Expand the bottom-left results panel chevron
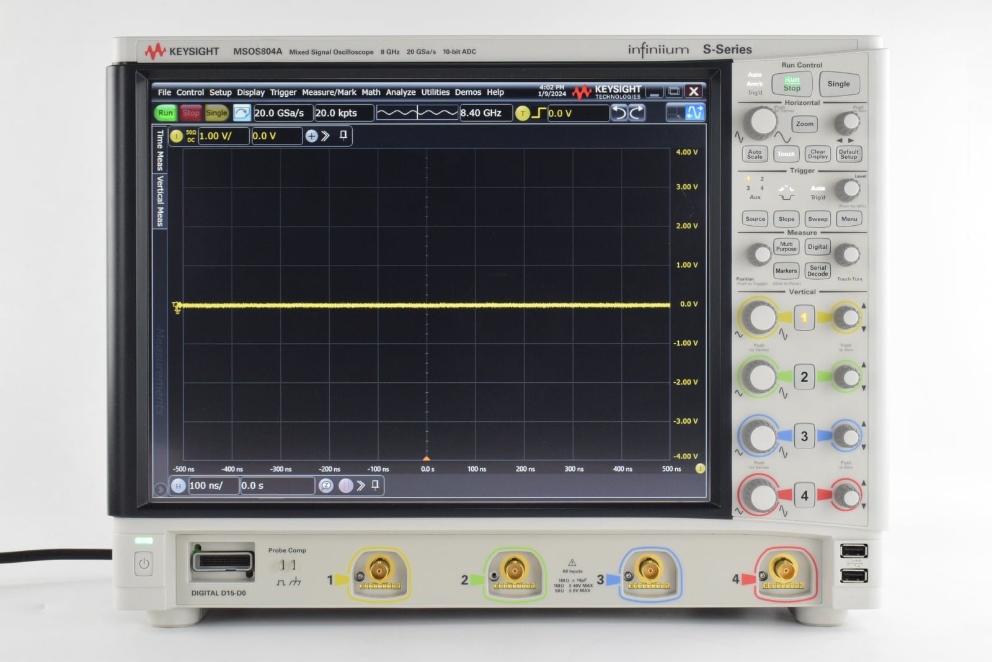992x662 pixels. [160, 489]
